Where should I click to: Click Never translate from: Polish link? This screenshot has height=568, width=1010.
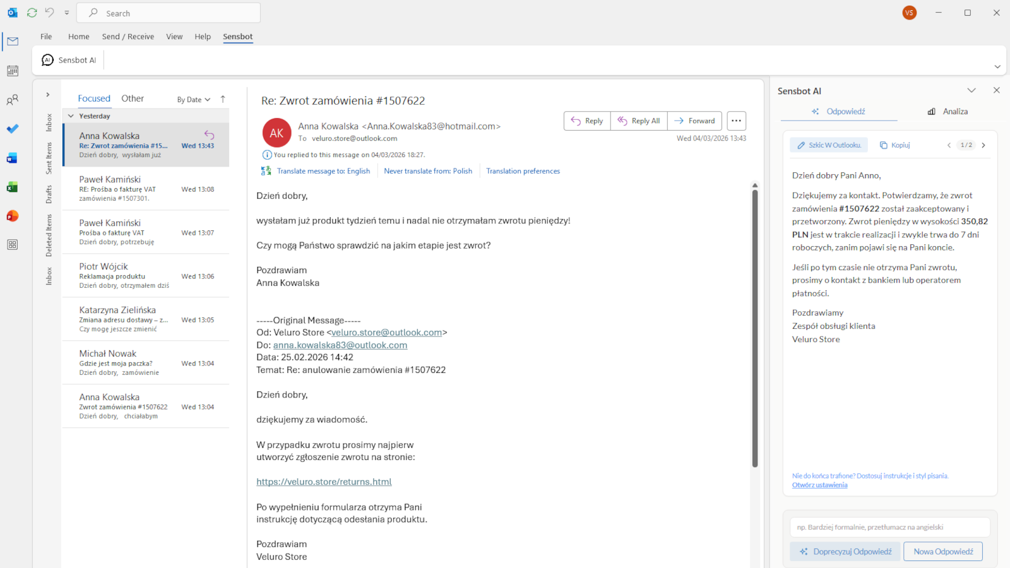pyautogui.click(x=428, y=171)
